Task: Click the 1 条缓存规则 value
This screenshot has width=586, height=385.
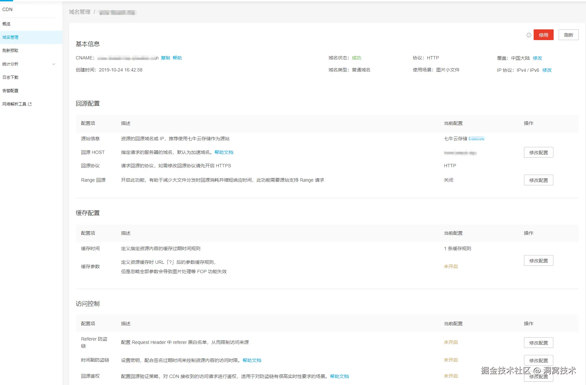Action: click(x=458, y=248)
